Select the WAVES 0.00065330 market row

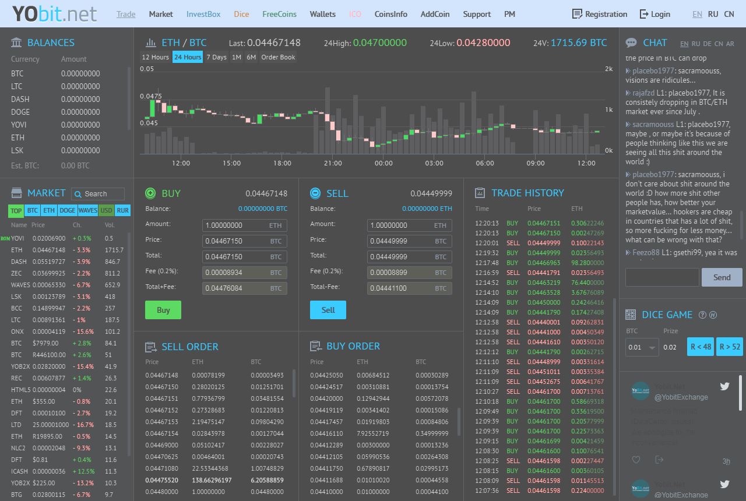(68, 285)
